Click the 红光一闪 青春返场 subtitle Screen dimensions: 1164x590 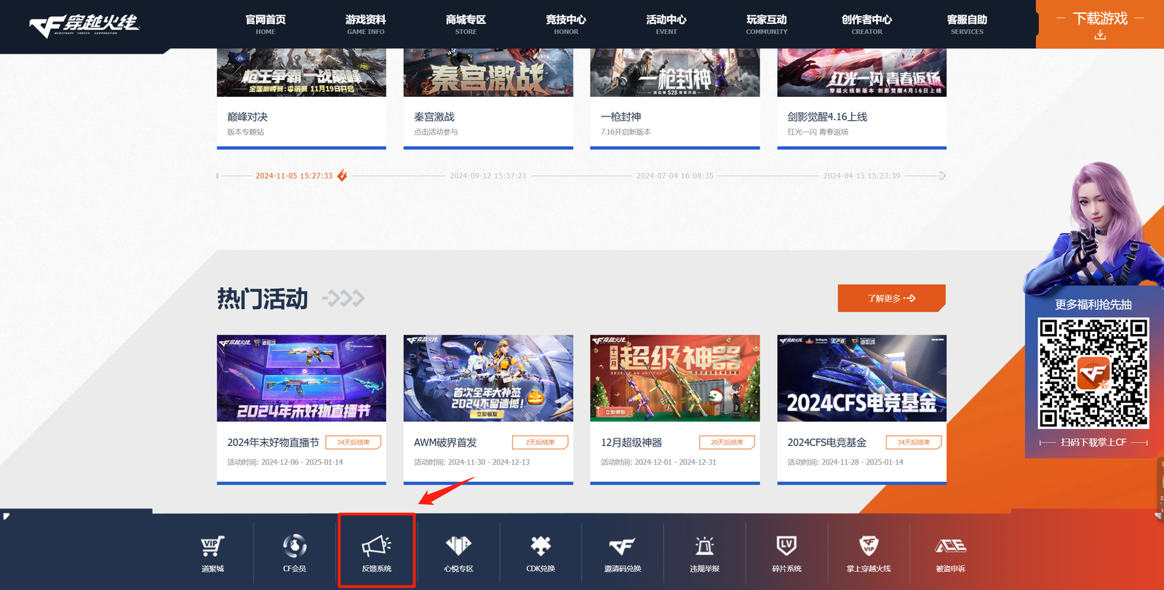[818, 132]
